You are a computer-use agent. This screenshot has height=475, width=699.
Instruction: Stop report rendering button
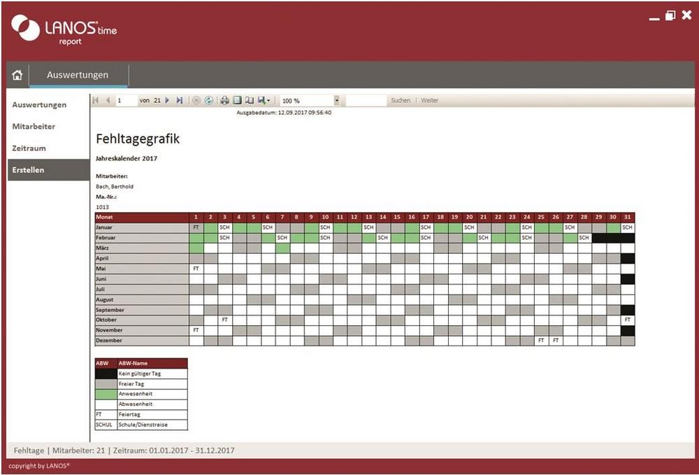click(196, 100)
